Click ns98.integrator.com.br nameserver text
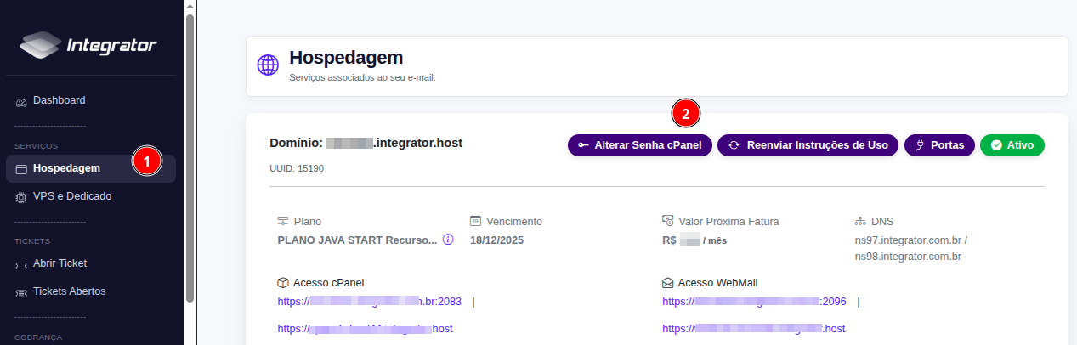The image size is (1077, 345). click(x=908, y=256)
